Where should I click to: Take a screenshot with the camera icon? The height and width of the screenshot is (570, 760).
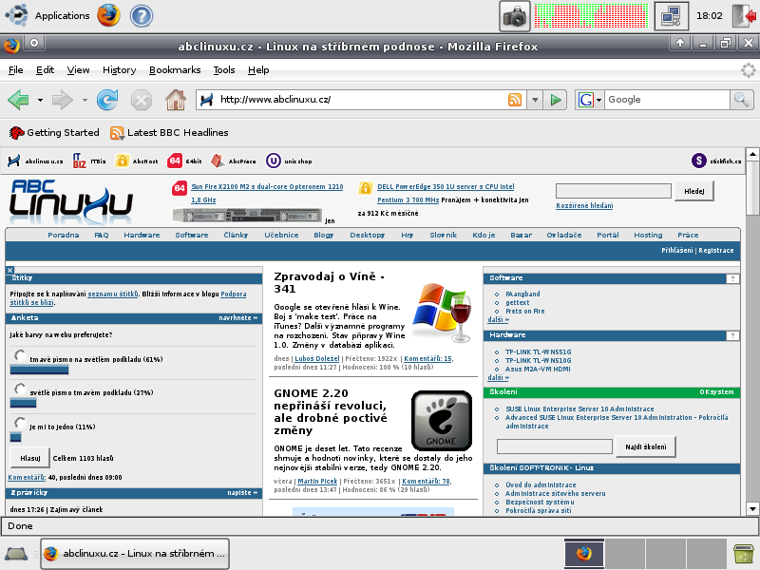coord(515,16)
